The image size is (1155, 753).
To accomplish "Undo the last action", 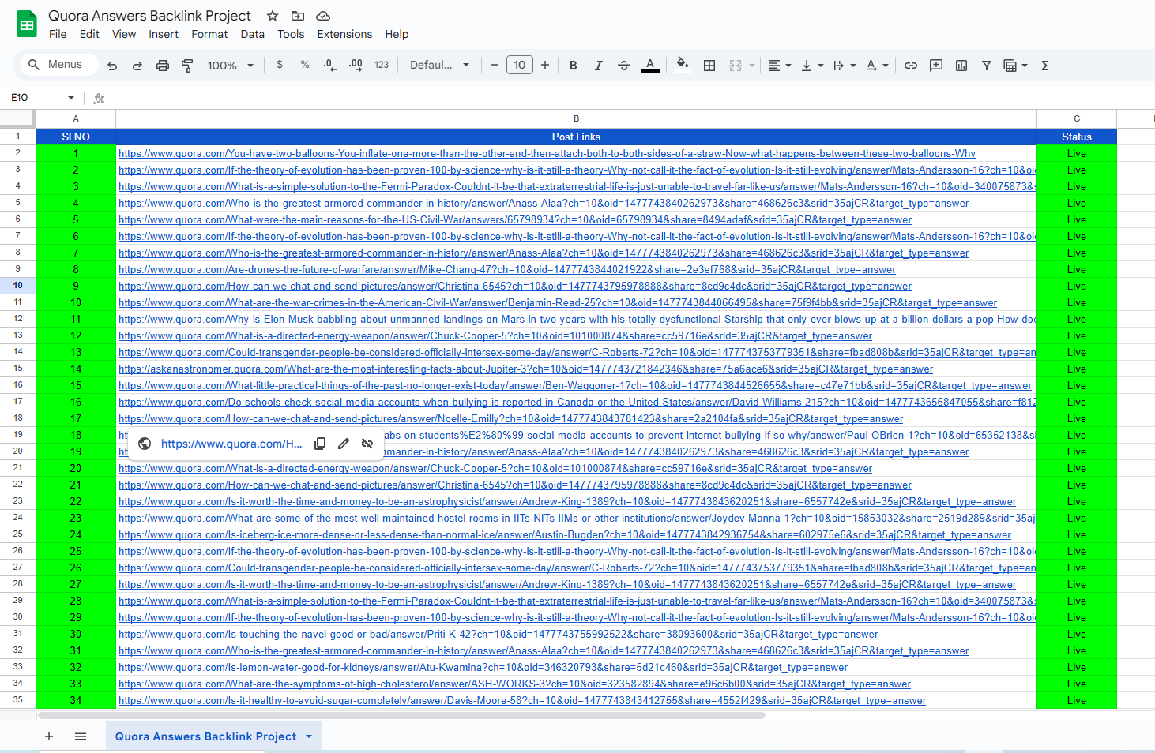I will click(112, 66).
